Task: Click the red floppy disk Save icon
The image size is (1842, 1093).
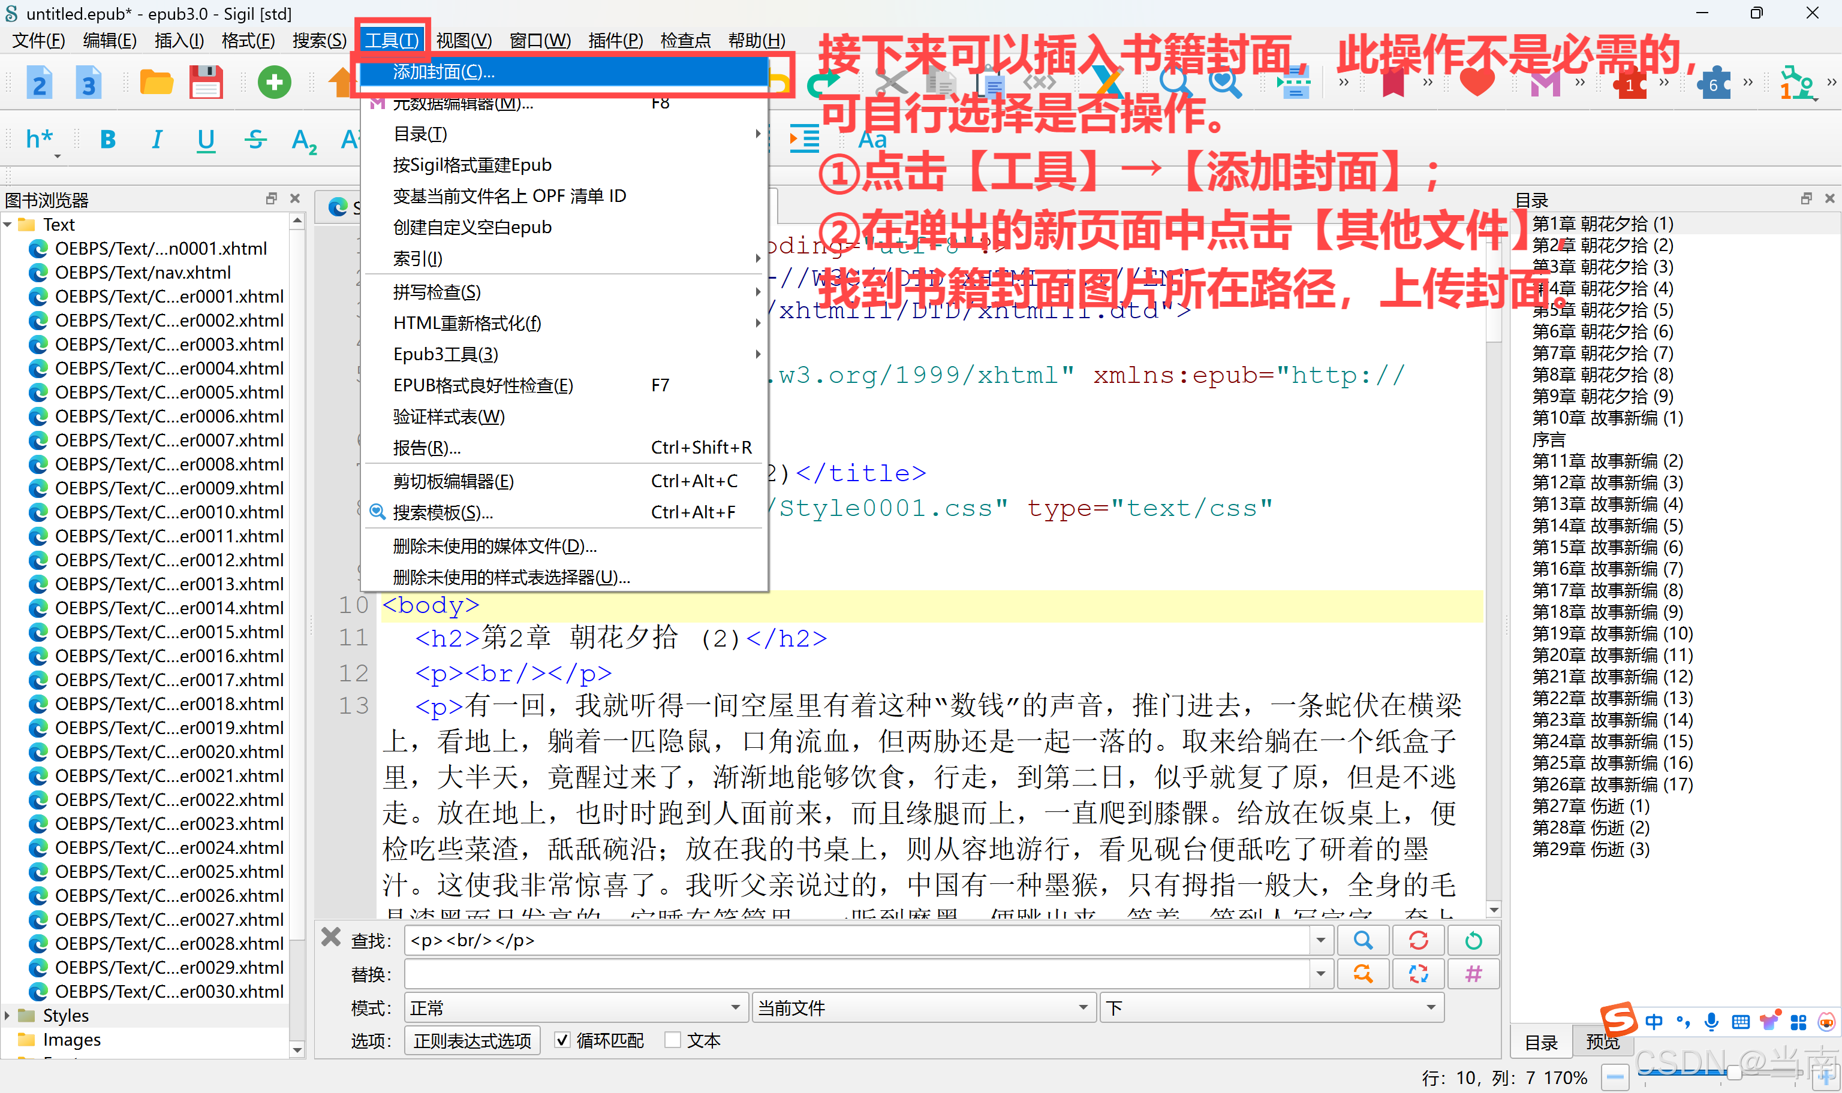Action: pos(205,81)
